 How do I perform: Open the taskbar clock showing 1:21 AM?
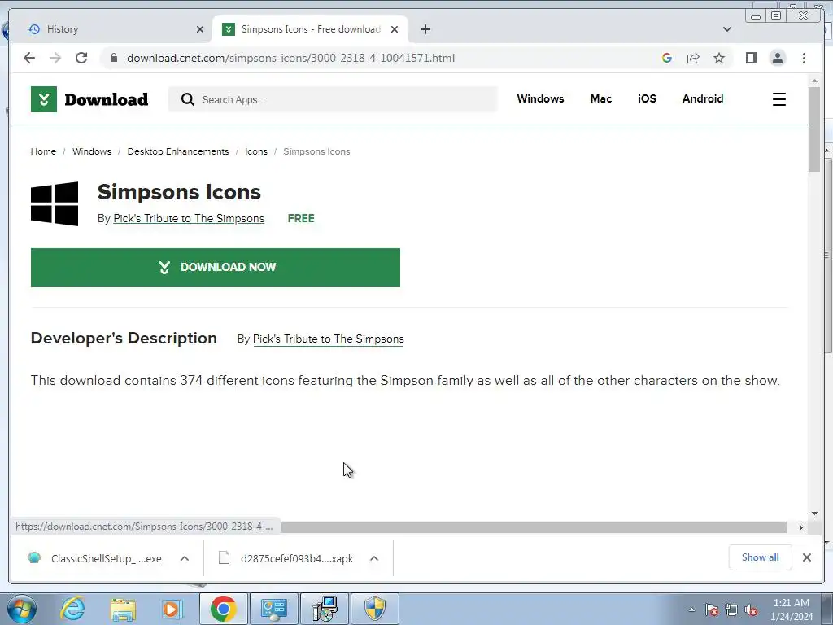(x=792, y=610)
